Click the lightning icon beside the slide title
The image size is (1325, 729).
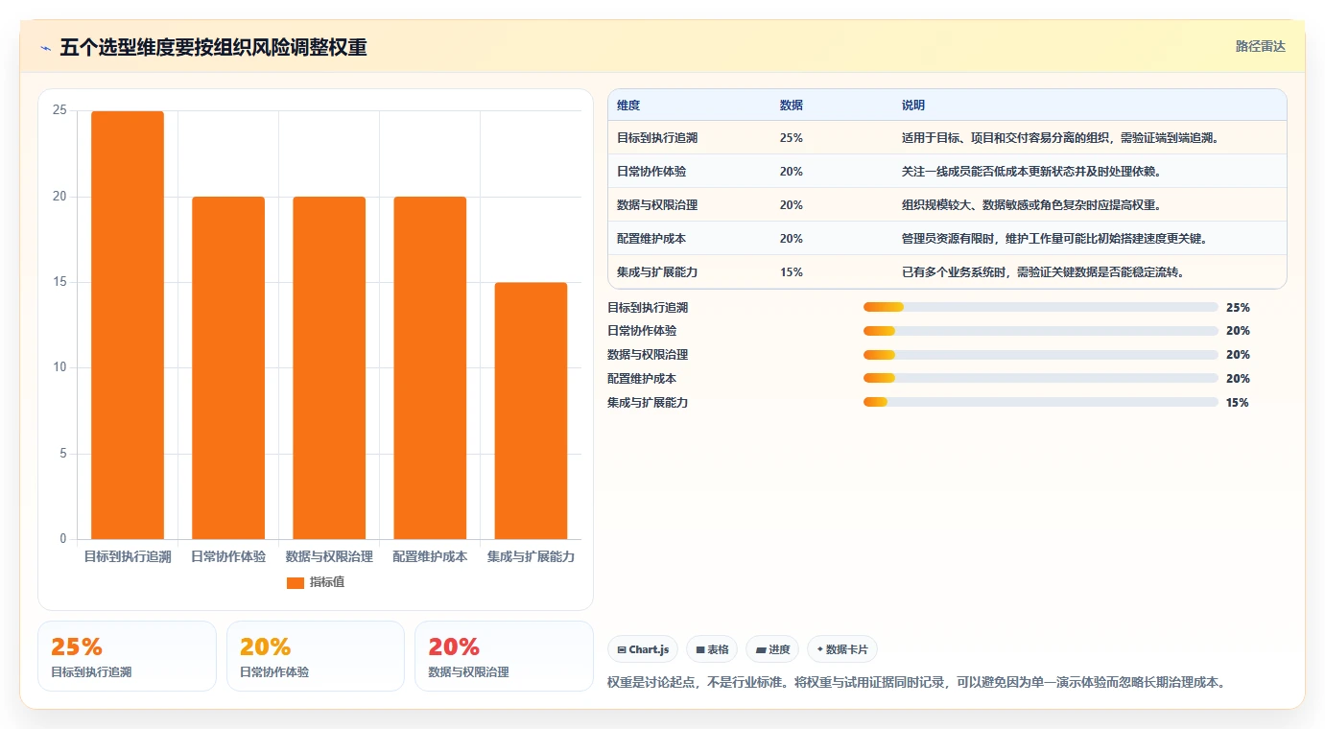[46, 48]
